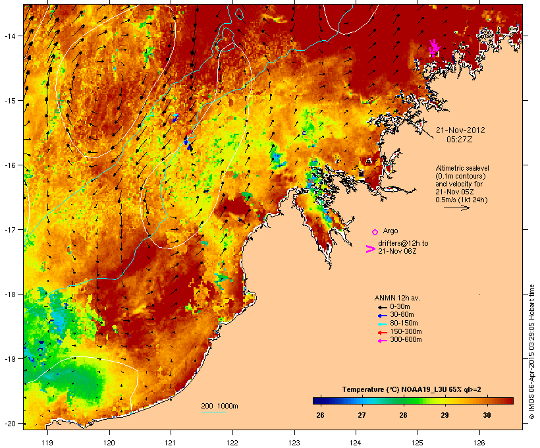The image size is (540, 448).
Task: Click the black 0-30m legend arrow
Action: 382,308
